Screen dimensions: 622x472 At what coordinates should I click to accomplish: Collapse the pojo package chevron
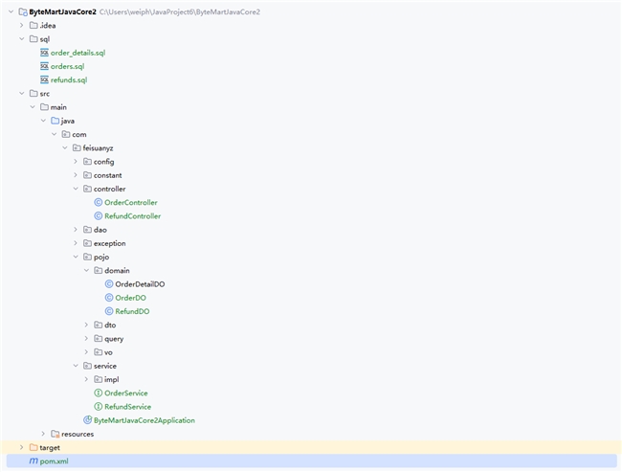tap(76, 257)
